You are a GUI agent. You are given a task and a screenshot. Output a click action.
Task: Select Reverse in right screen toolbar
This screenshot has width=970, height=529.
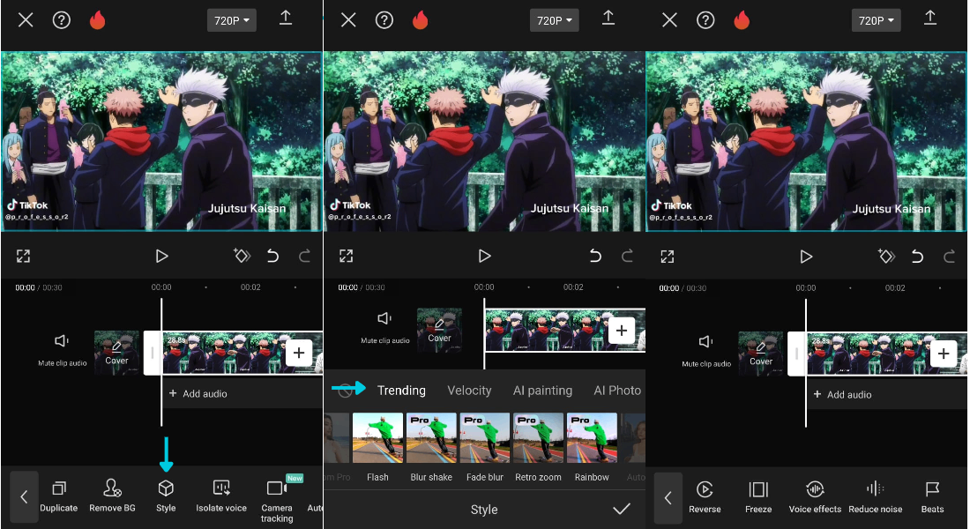(705, 497)
